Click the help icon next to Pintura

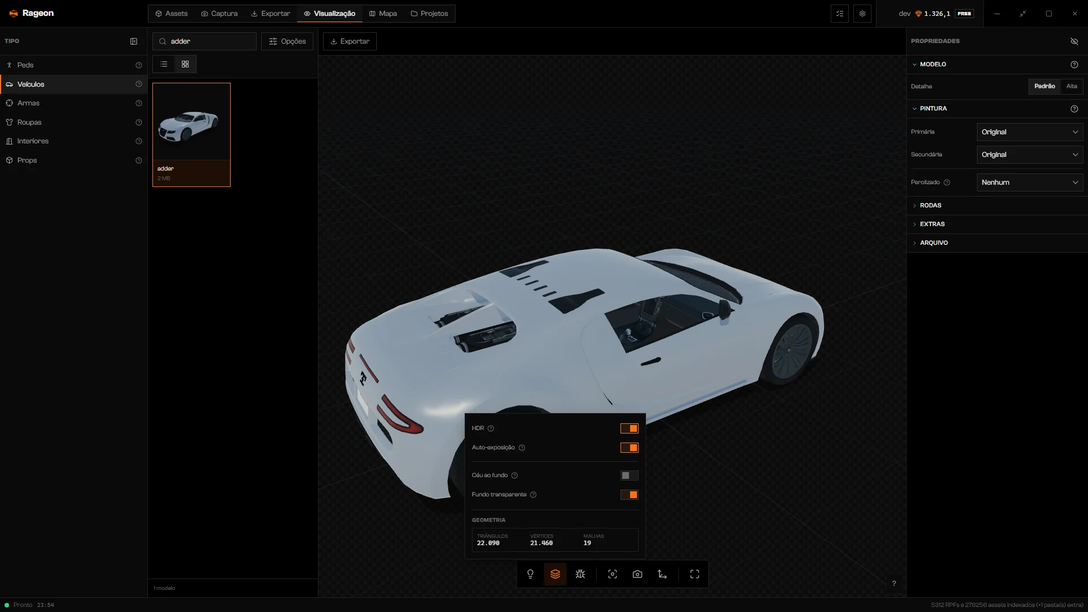(x=1074, y=109)
